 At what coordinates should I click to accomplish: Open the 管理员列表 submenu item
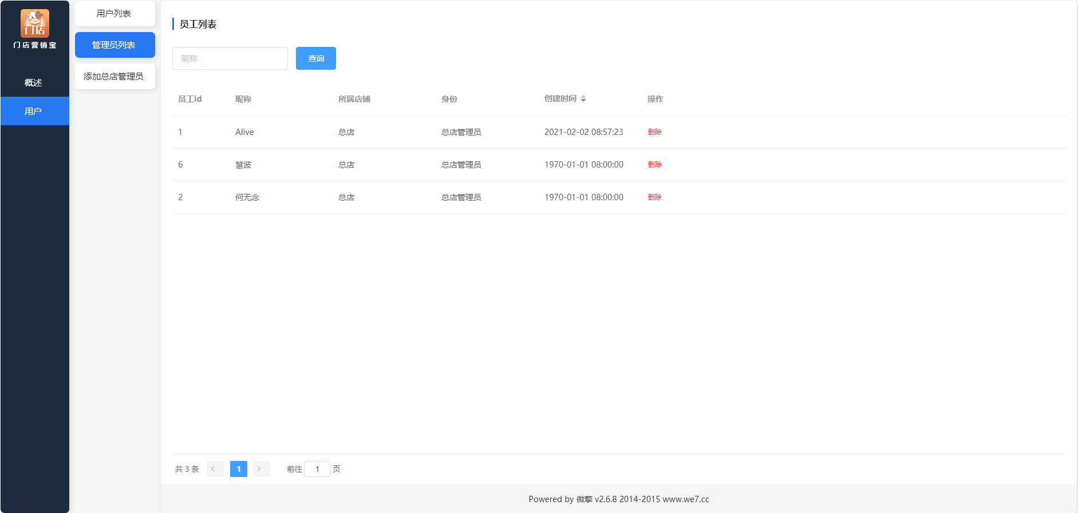tap(115, 45)
